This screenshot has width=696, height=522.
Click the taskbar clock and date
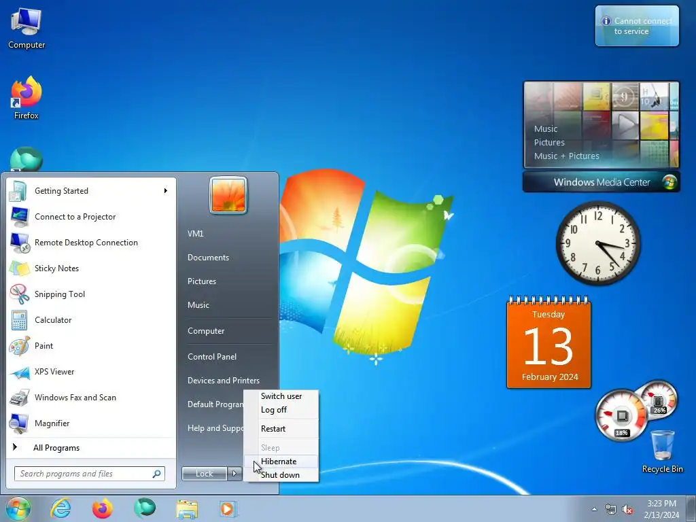[661, 509]
